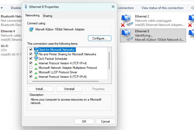Select QoS Packet Scheduler row text

[x=53, y=59]
